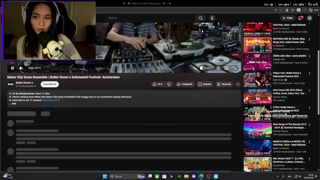Switch to theater mode view
This screenshot has width=320, height=180.
coord(226,68)
